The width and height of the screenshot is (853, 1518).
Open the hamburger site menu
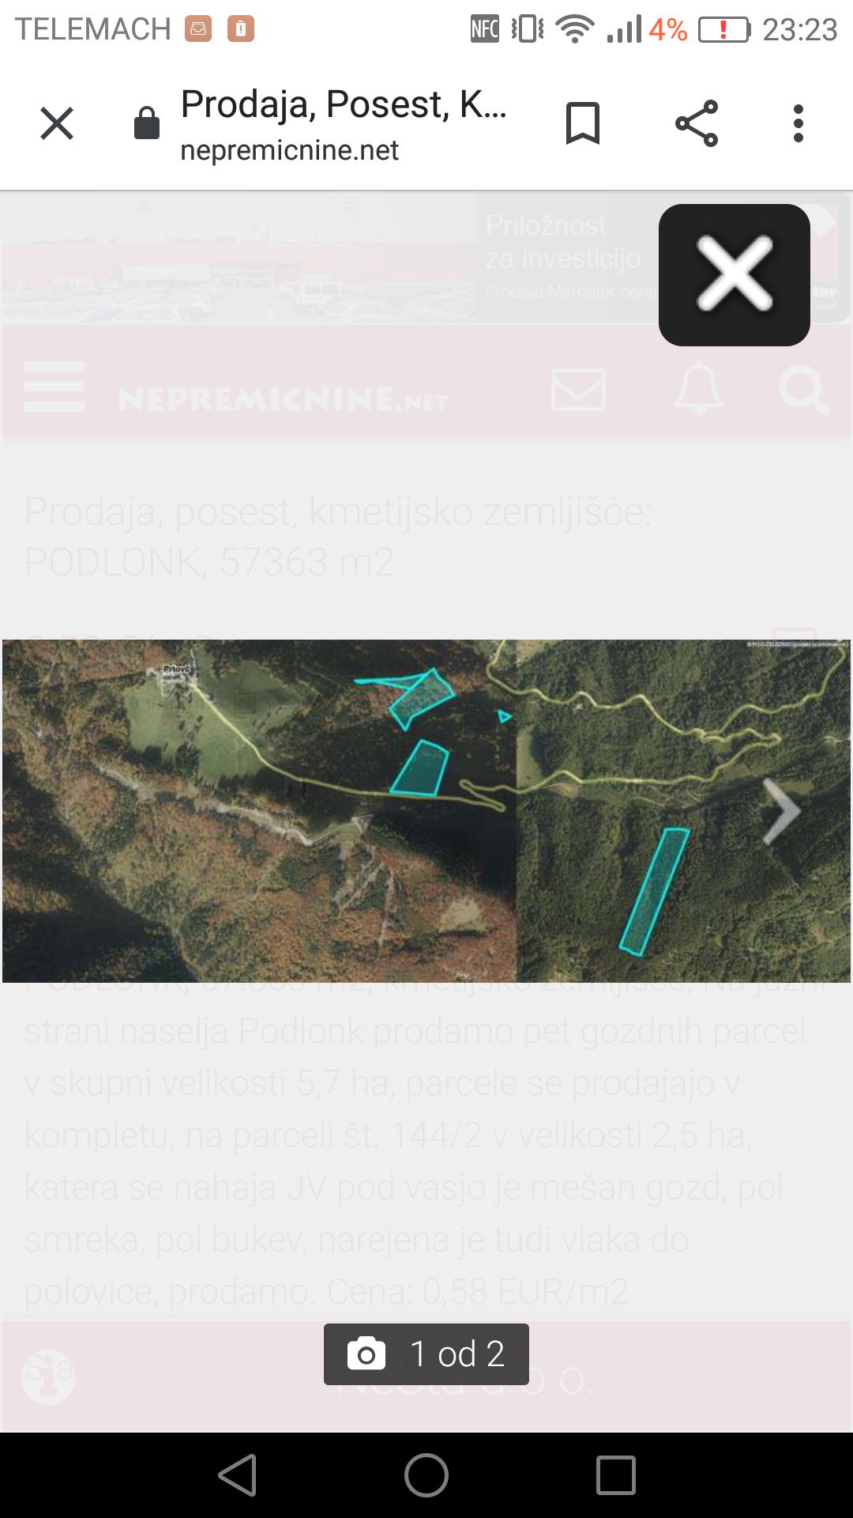click(54, 387)
